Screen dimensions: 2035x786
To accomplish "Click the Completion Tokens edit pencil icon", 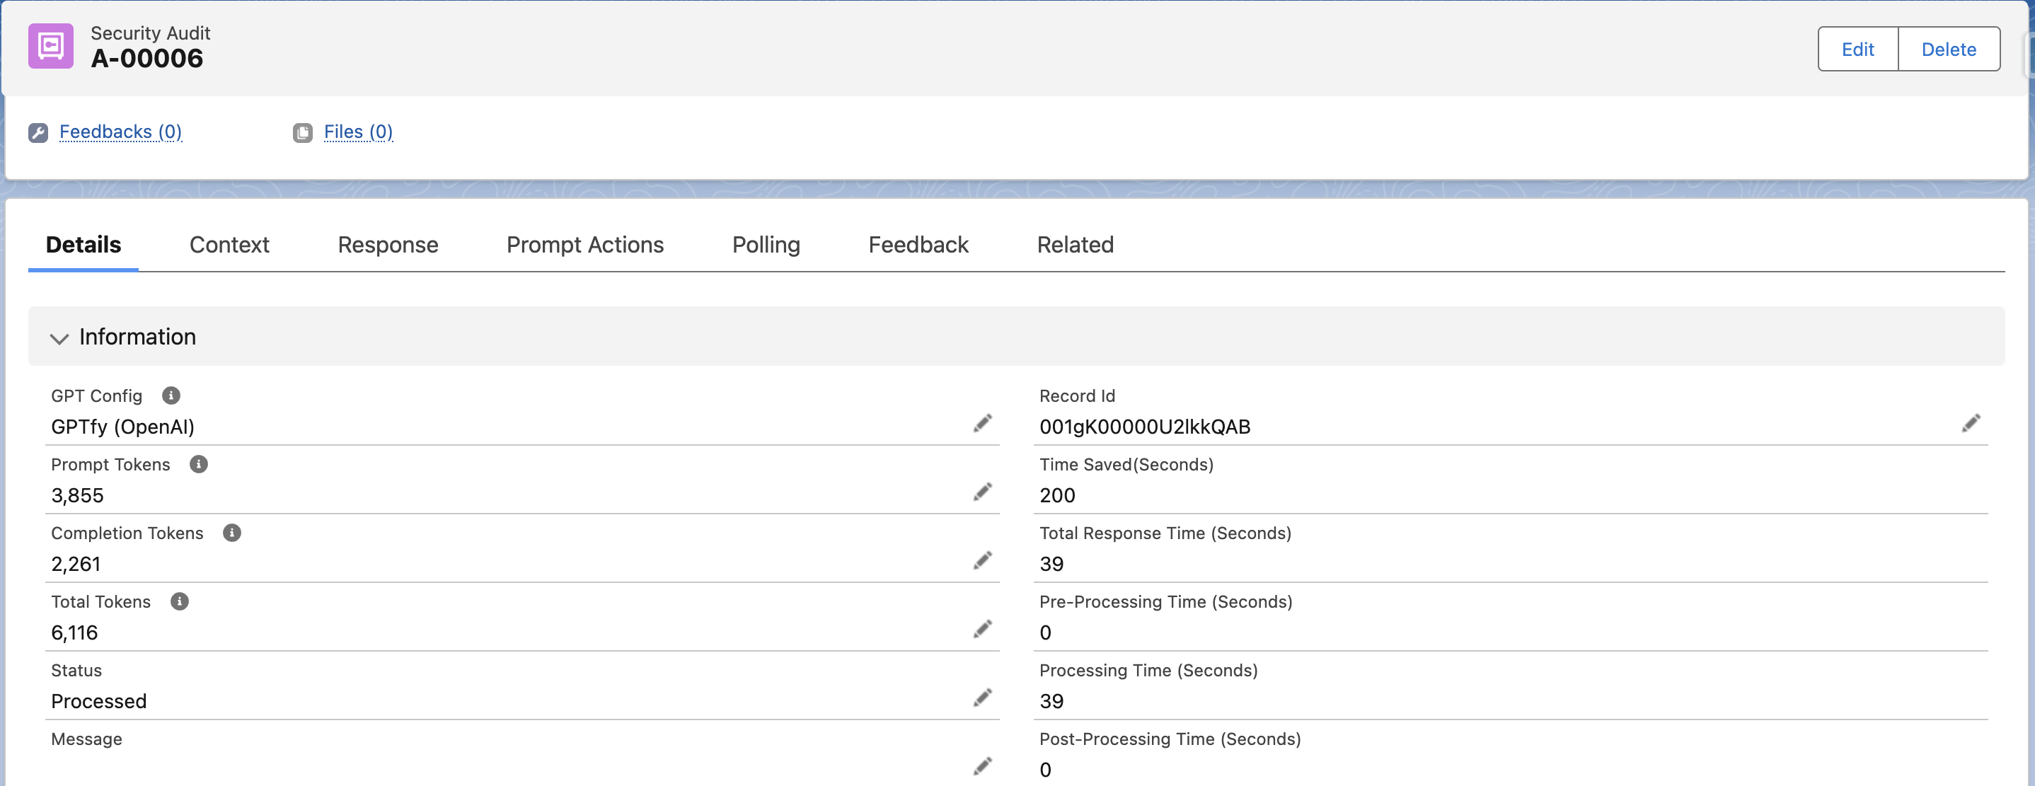I will point(982,561).
